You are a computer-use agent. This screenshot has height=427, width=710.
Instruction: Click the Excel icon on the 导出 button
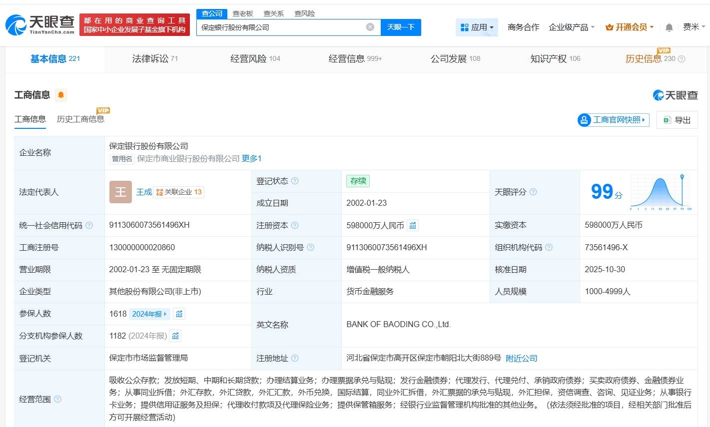667,120
